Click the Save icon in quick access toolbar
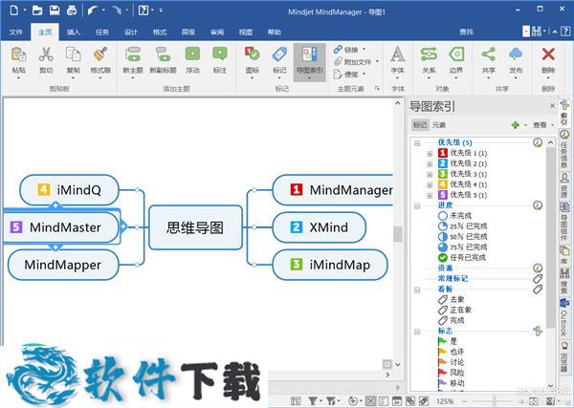This screenshot has height=408, width=574. point(55,11)
